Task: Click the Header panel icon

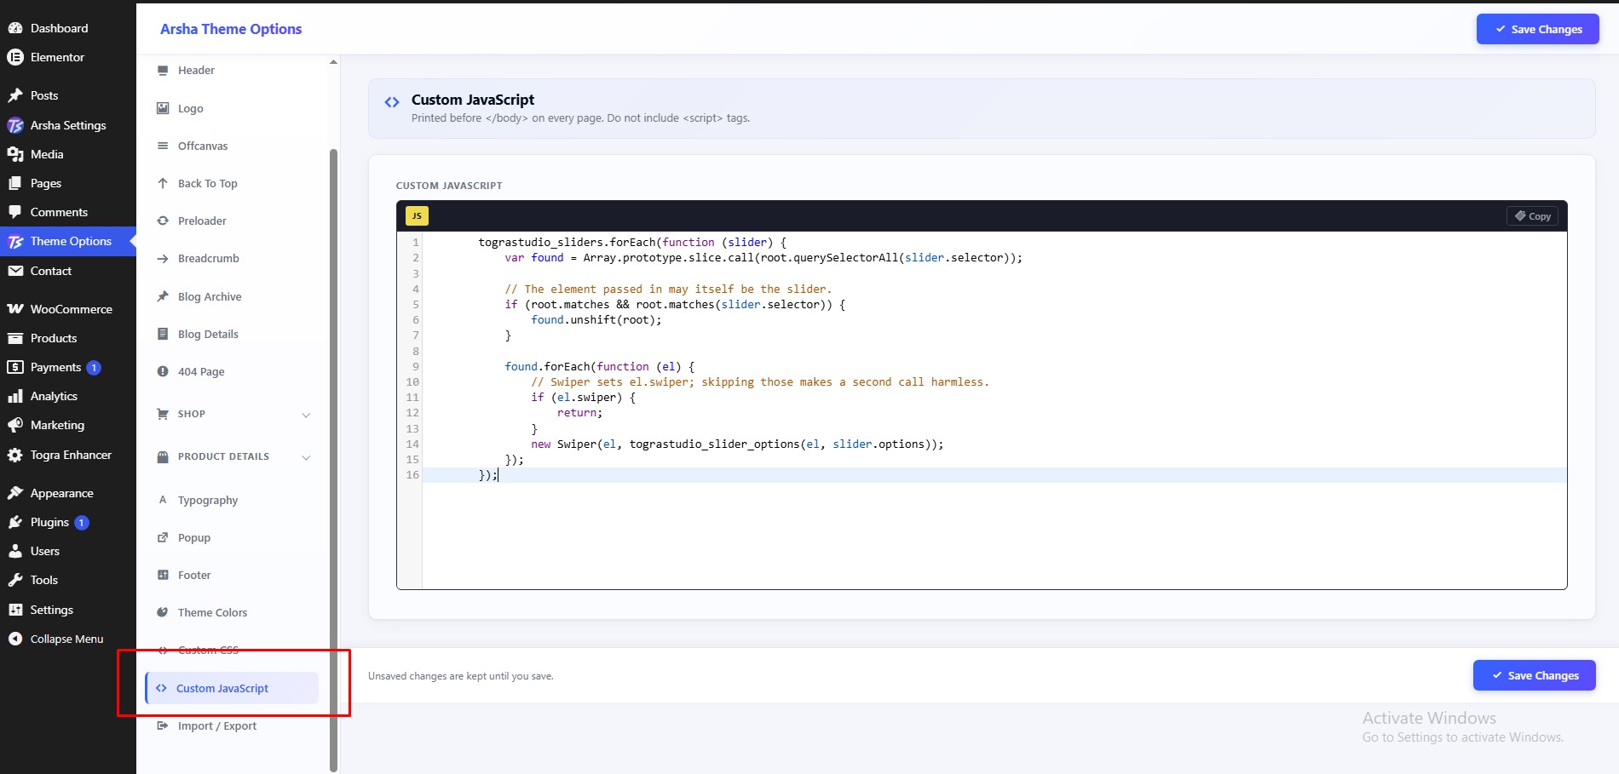Action: point(163,70)
